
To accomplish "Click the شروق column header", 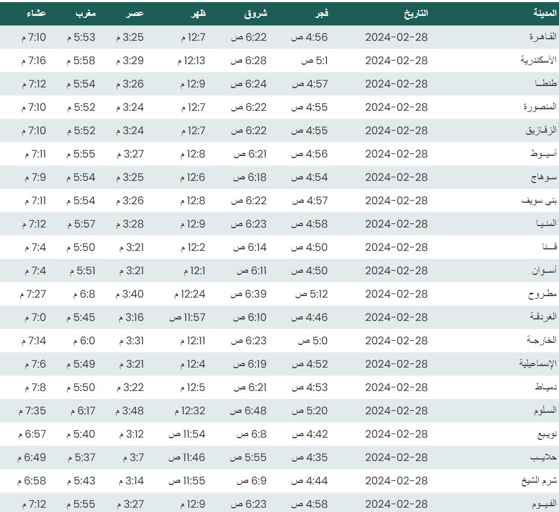I will click(x=255, y=14).
